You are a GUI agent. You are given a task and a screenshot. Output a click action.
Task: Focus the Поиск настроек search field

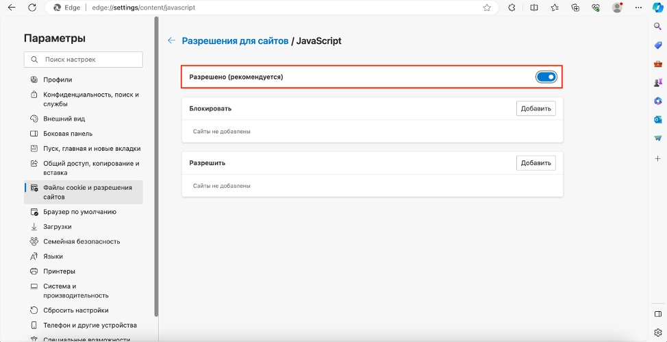click(84, 60)
